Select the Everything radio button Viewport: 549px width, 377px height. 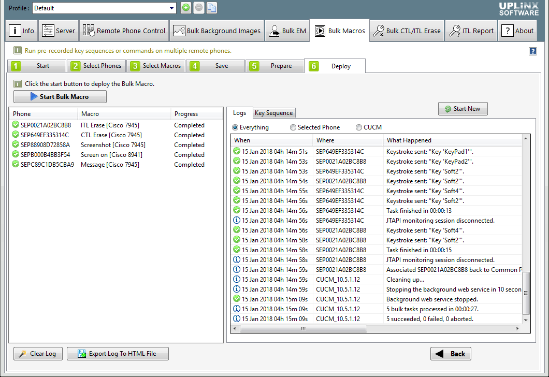point(235,127)
